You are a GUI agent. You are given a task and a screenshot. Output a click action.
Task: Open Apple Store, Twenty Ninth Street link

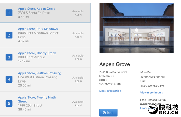coord(37,99)
